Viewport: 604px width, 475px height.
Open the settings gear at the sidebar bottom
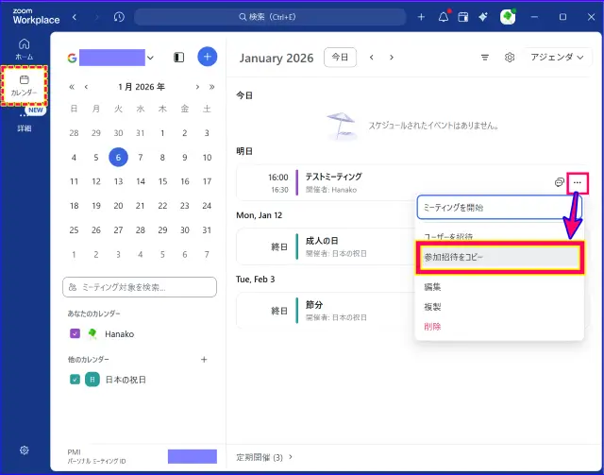[x=24, y=450]
